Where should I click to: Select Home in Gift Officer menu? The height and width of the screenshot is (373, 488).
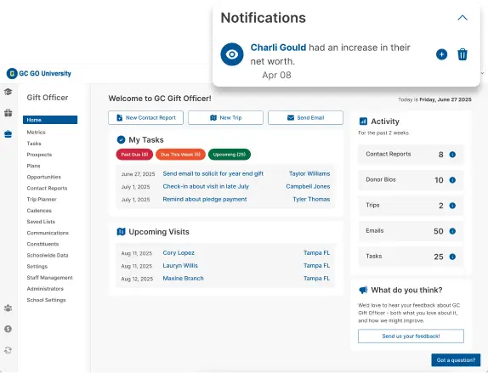click(50, 120)
